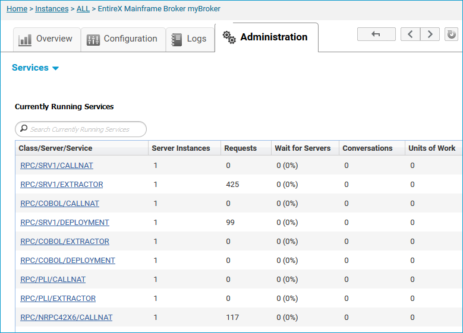Click the Class/Server/Service column header
The width and height of the screenshot is (463, 333).
(x=82, y=148)
